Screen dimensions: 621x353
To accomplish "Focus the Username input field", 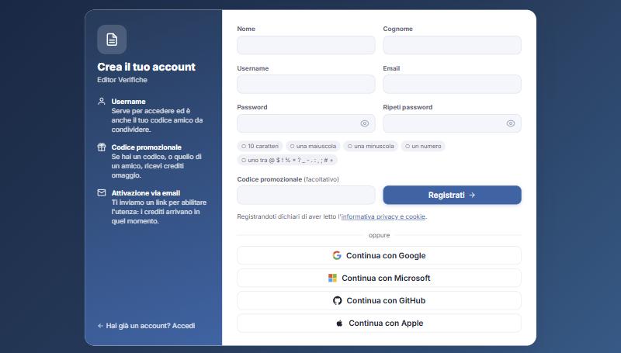I will tap(306, 85).
